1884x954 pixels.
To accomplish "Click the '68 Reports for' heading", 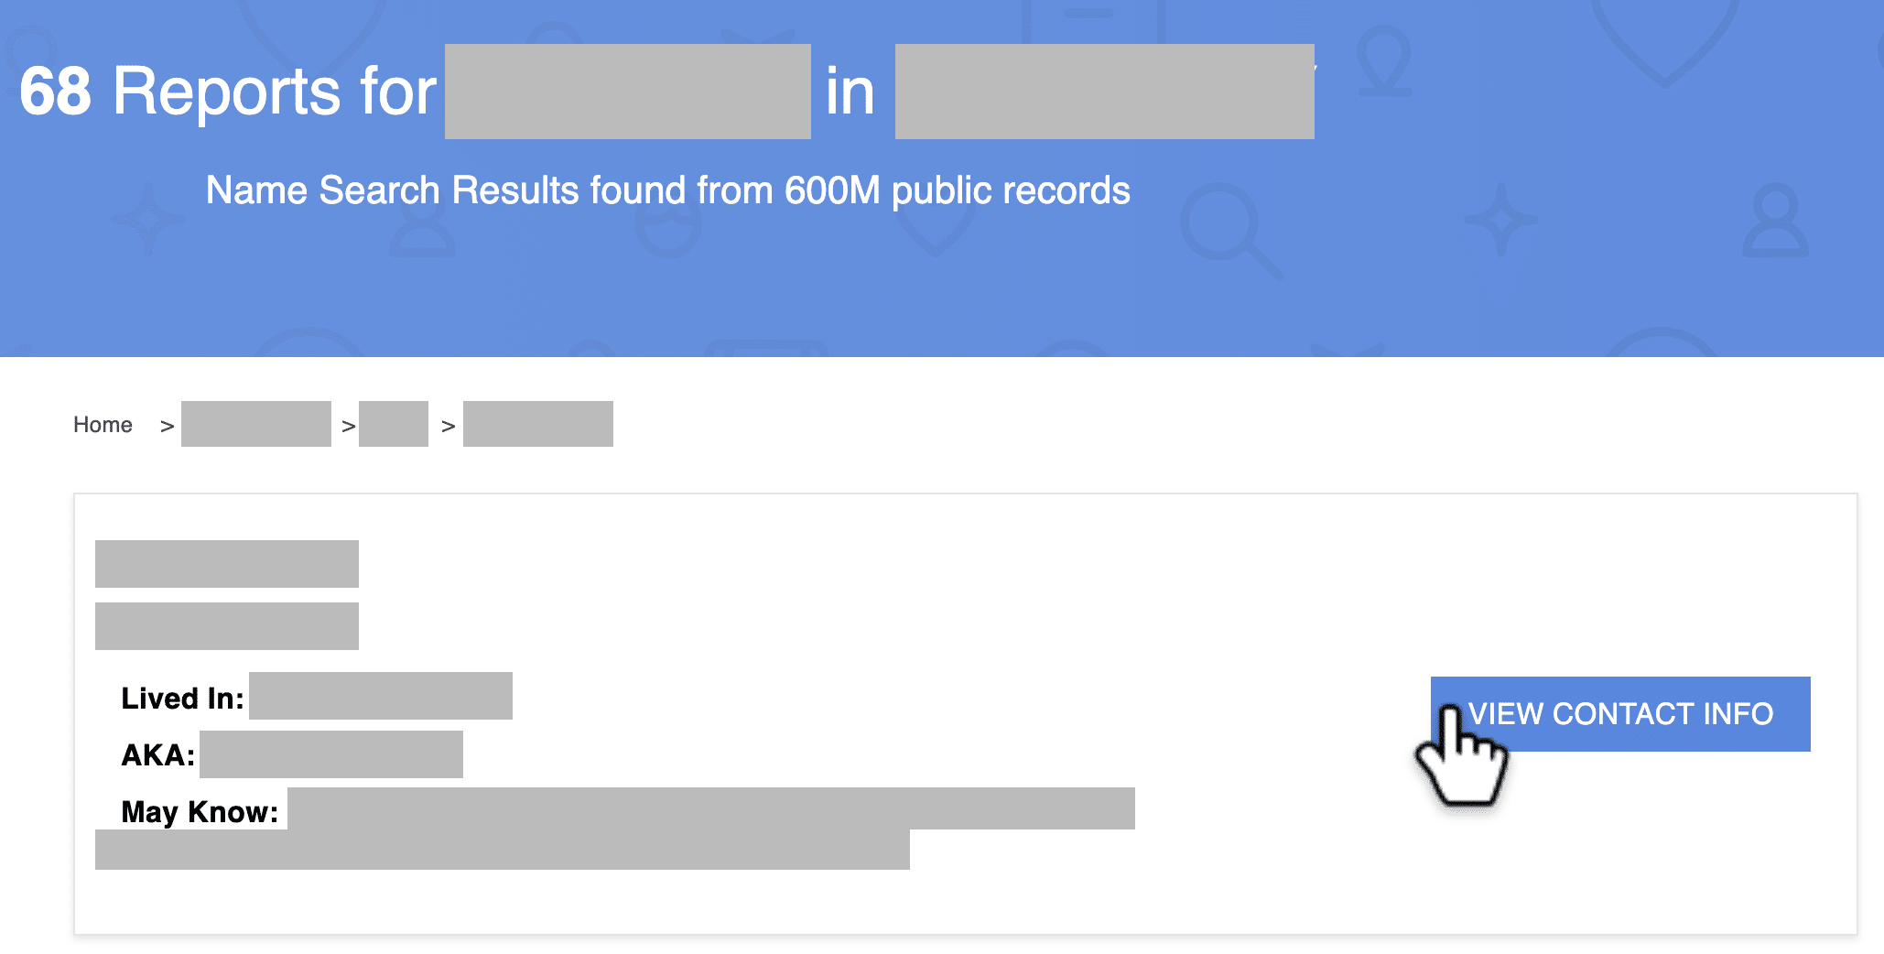I will point(228,91).
